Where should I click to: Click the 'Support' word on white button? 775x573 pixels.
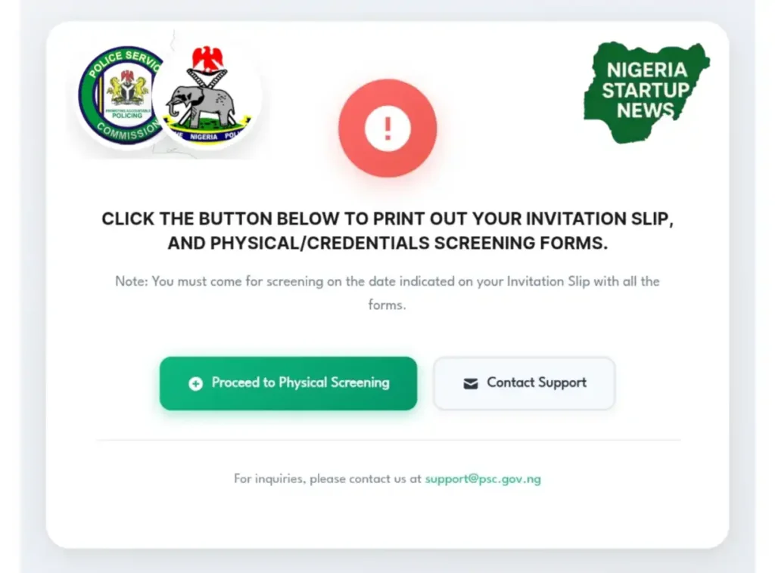coord(562,383)
